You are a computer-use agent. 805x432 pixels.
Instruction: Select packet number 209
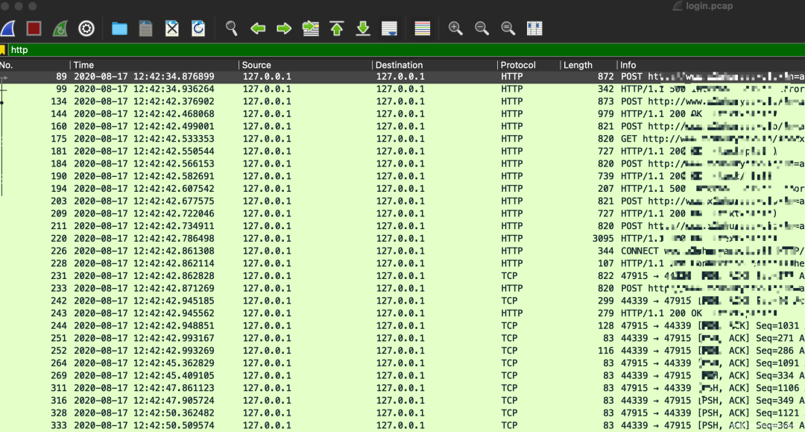click(402, 213)
